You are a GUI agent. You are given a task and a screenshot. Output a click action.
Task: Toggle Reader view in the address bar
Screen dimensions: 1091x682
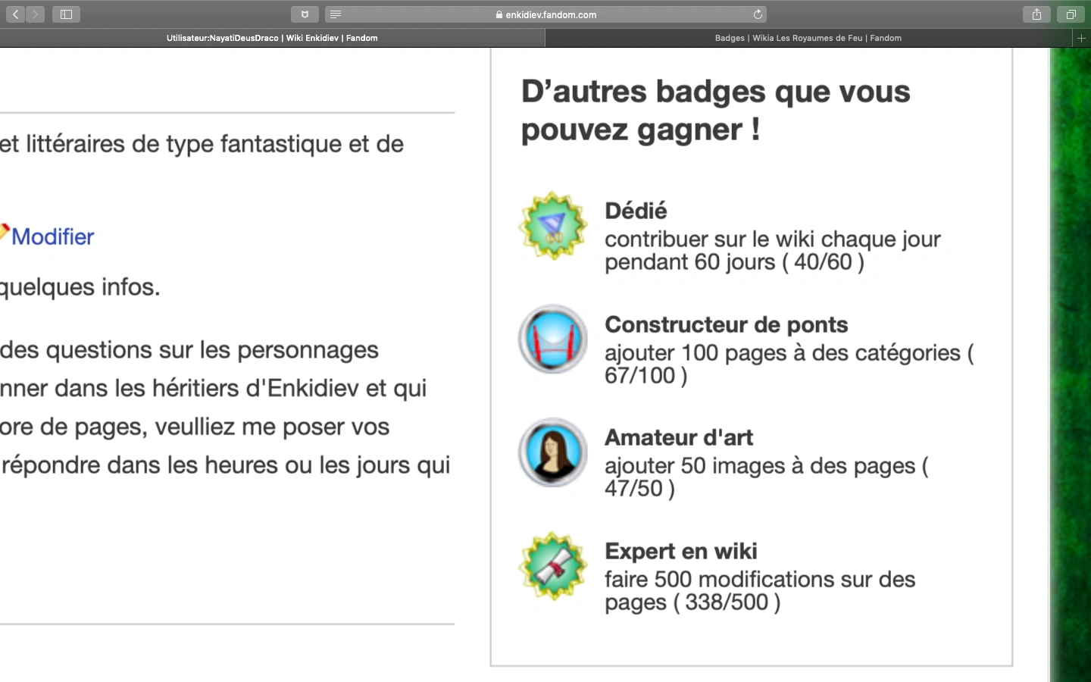point(336,14)
